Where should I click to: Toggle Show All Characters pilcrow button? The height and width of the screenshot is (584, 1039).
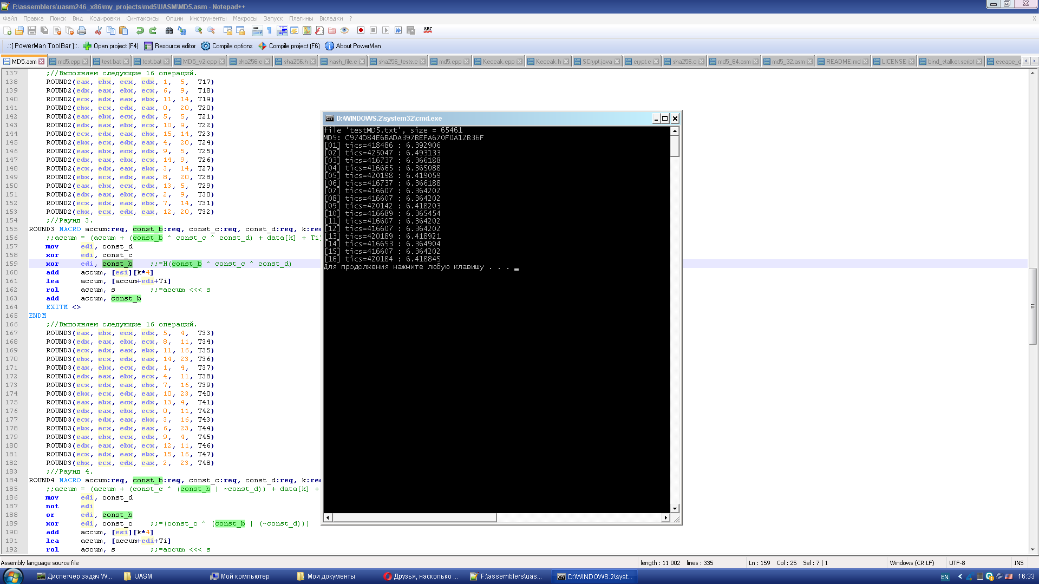click(269, 30)
